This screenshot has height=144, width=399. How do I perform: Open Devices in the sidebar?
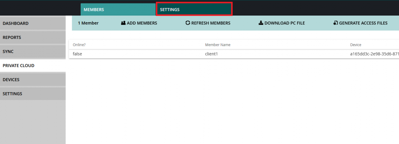pyautogui.click(x=33, y=79)
